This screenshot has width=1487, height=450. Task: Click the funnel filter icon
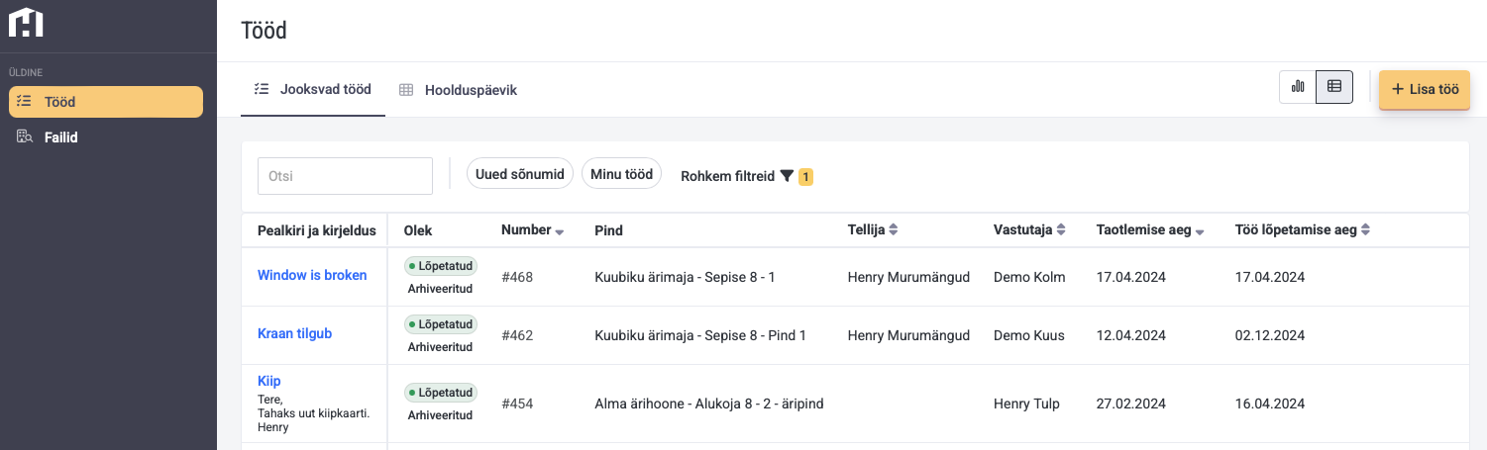click(787, 176)
